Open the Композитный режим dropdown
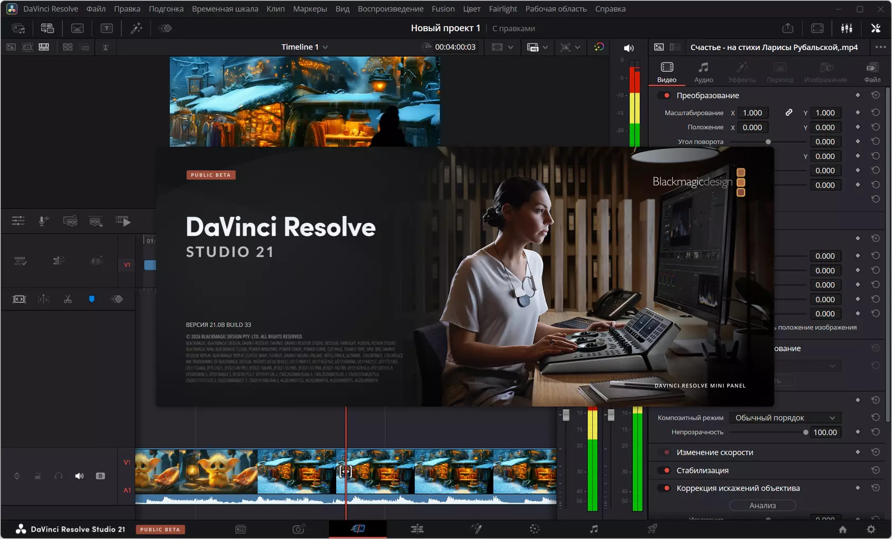 785,417
